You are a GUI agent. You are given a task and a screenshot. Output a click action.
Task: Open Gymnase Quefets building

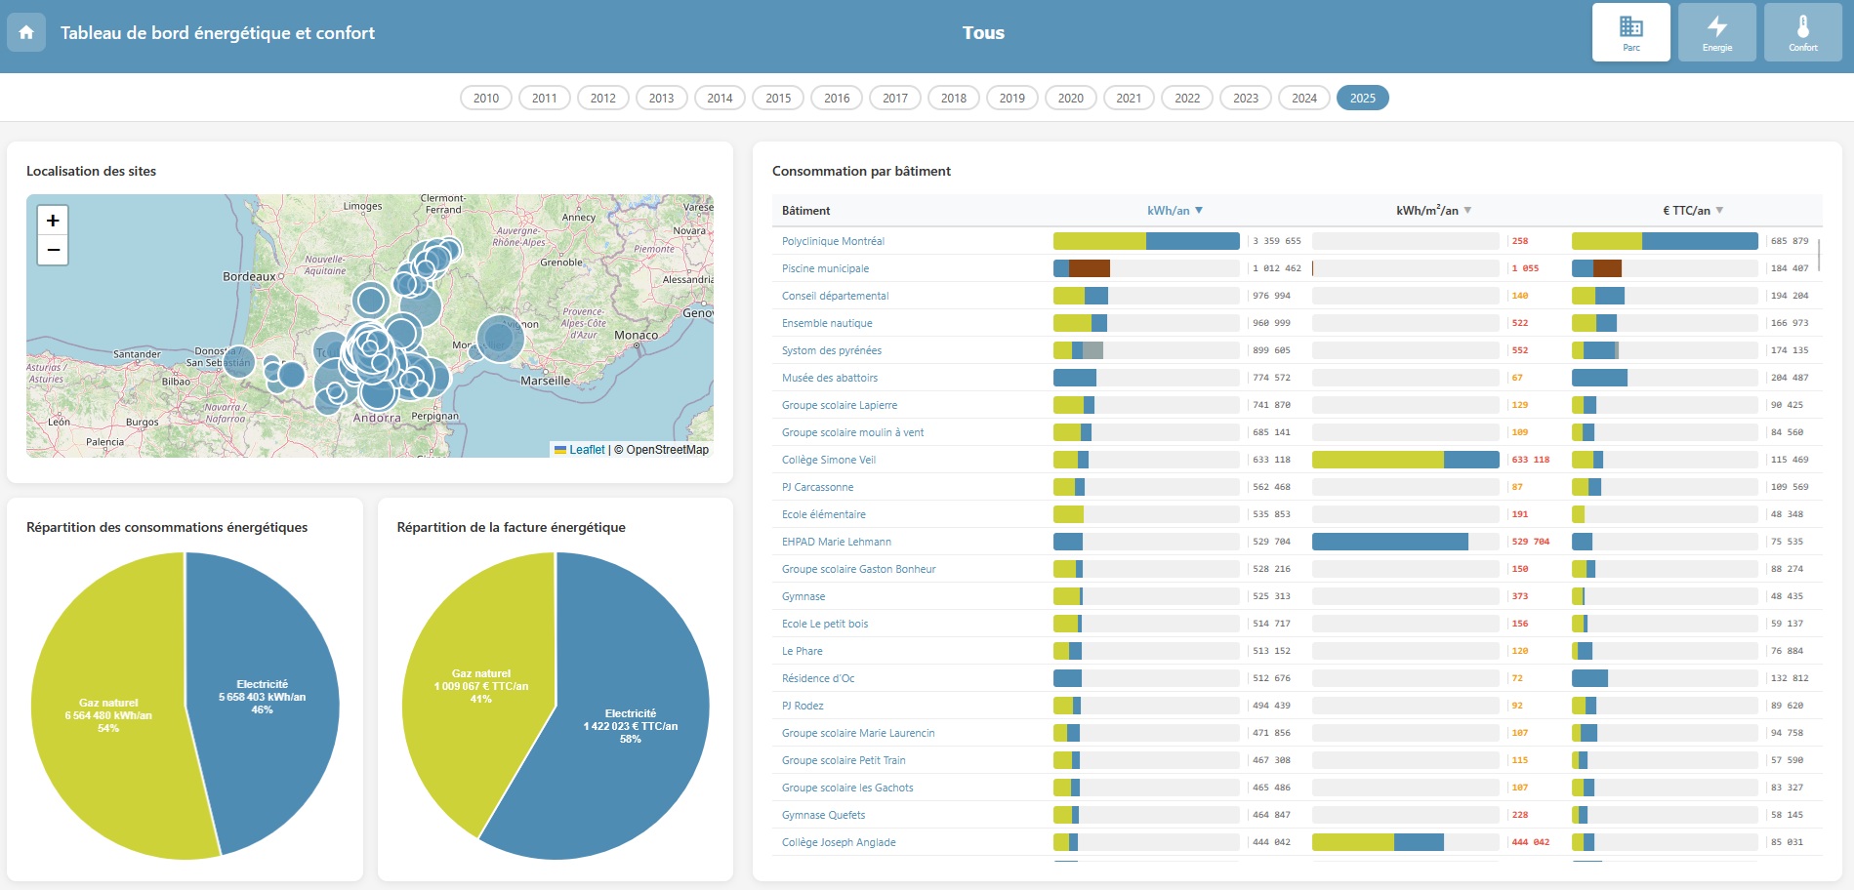[x=823, y=815]
